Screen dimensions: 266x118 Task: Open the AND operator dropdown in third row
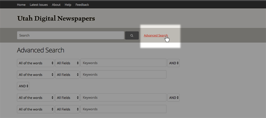click(x=173, y=98)
